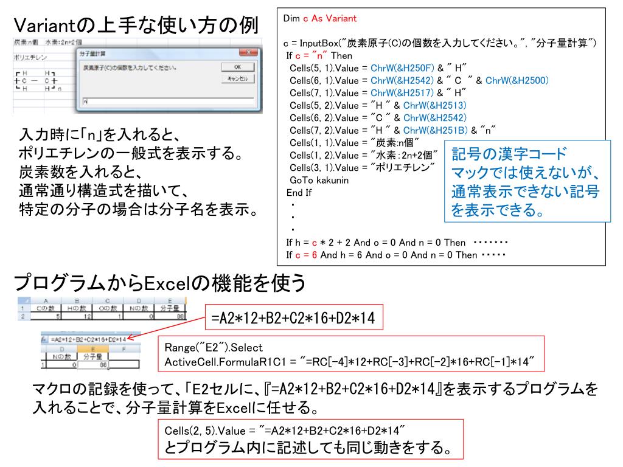Select column B header

coord(77,300)
